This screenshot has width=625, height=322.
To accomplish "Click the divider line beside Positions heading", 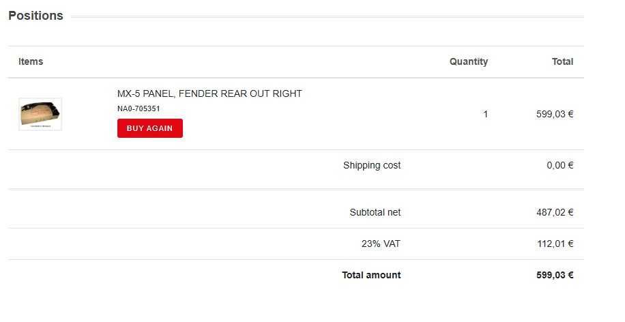I will pos(328,16).
